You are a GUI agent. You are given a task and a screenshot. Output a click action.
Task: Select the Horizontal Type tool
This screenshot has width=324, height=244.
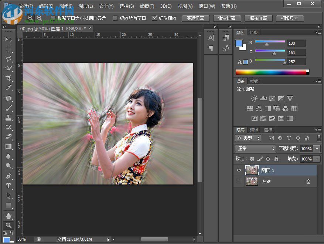pyautogui.click(x=8, y=186)
